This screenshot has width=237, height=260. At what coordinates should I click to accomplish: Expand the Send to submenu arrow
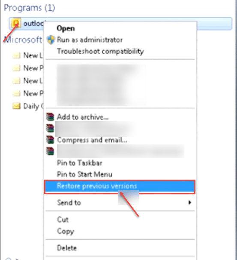coord(190,202)
